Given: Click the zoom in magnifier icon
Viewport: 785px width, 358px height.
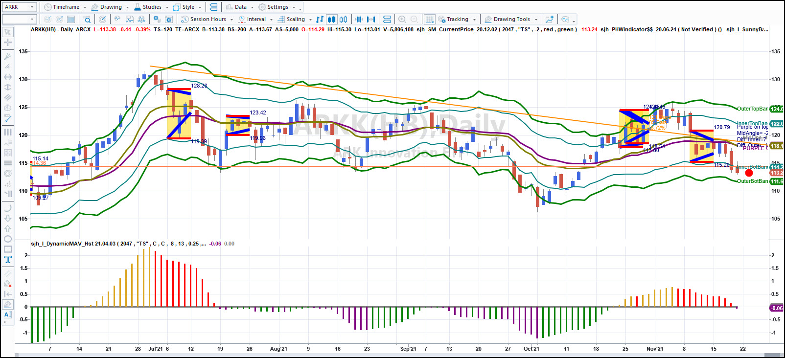Looking at the screenshot, I should pyautogui.click(x=402, y=19).
